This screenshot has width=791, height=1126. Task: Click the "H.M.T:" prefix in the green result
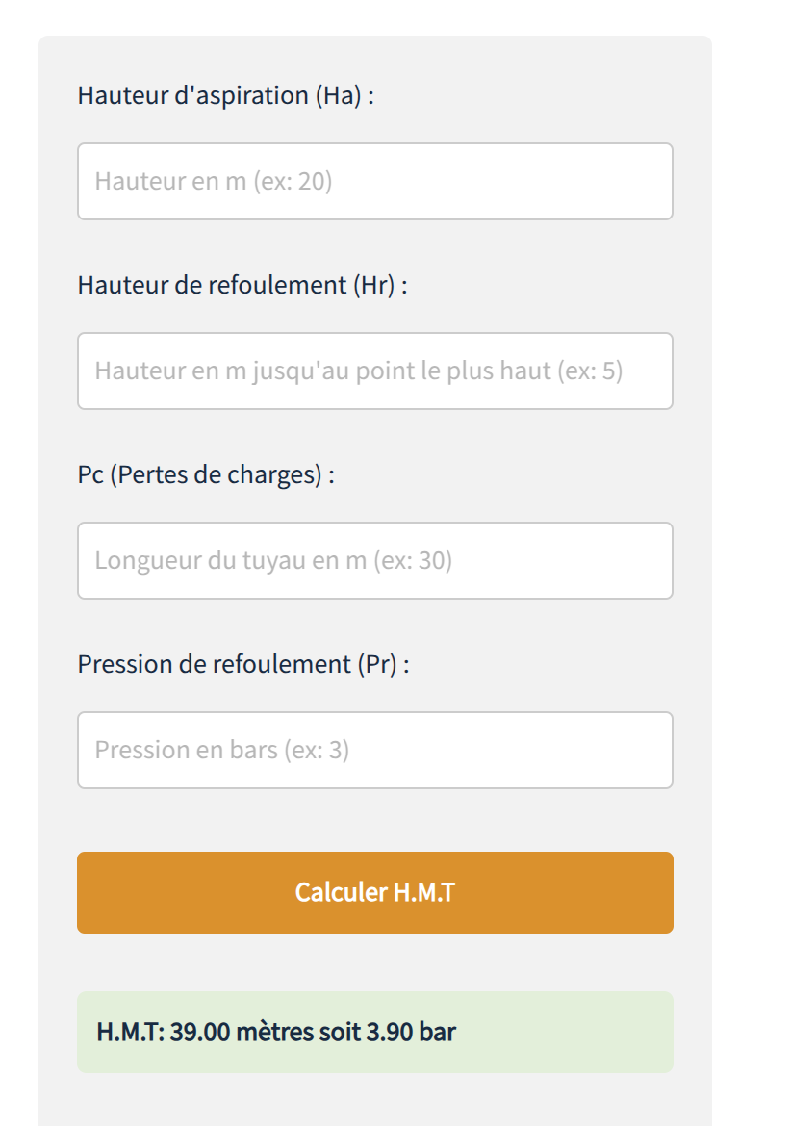pyautogui.click(x=131, y=1033)
